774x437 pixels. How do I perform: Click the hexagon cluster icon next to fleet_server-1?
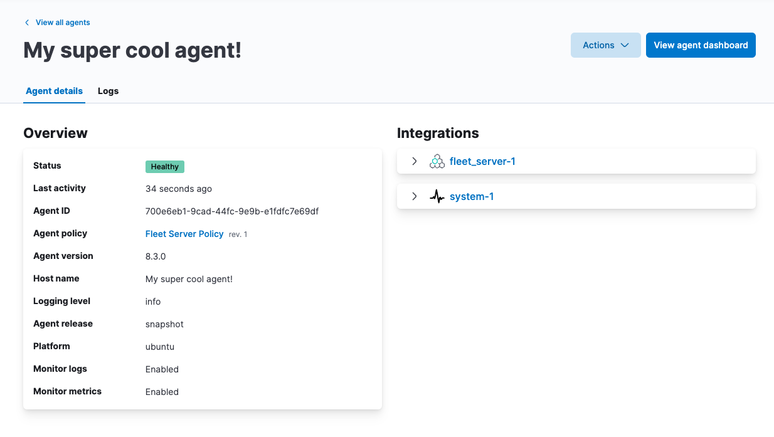pos(437,161)
